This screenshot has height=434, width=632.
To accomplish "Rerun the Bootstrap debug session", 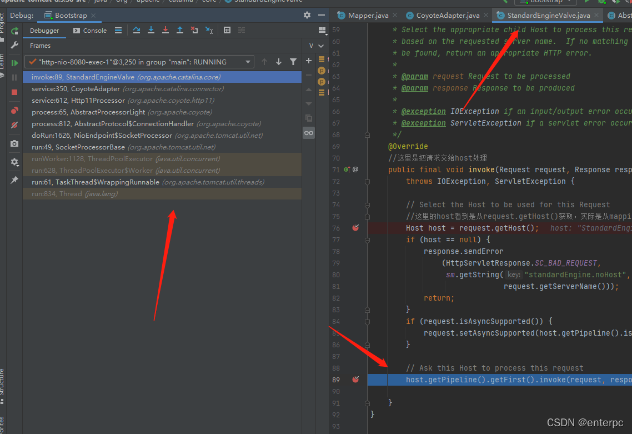I will tap(14, 31).
